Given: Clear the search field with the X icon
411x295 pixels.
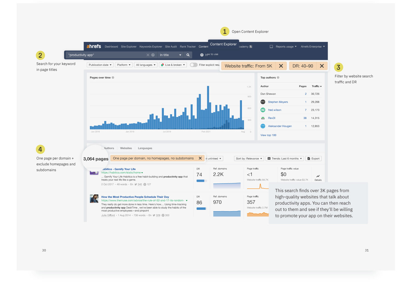Looking at the screenshot, I should point(148,55).
